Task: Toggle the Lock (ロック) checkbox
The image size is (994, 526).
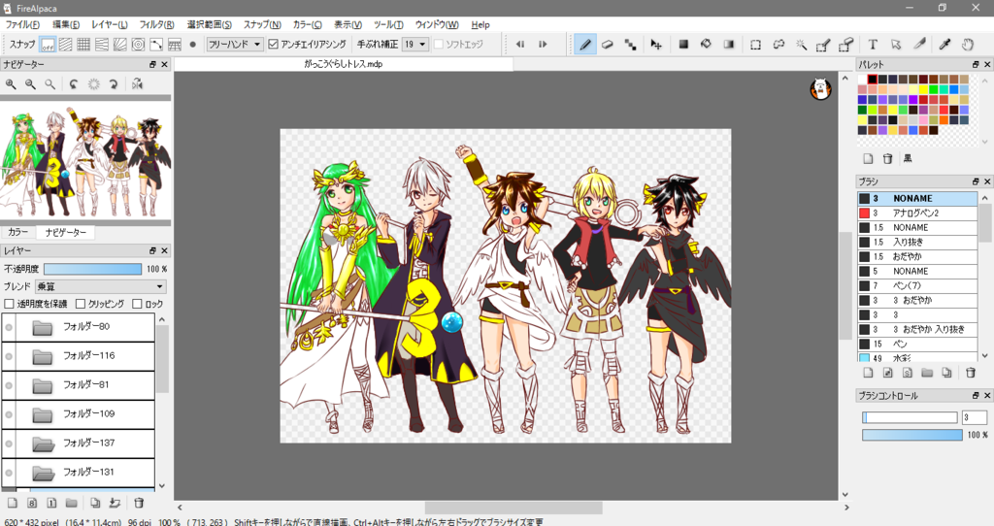Action: [137, 304]
